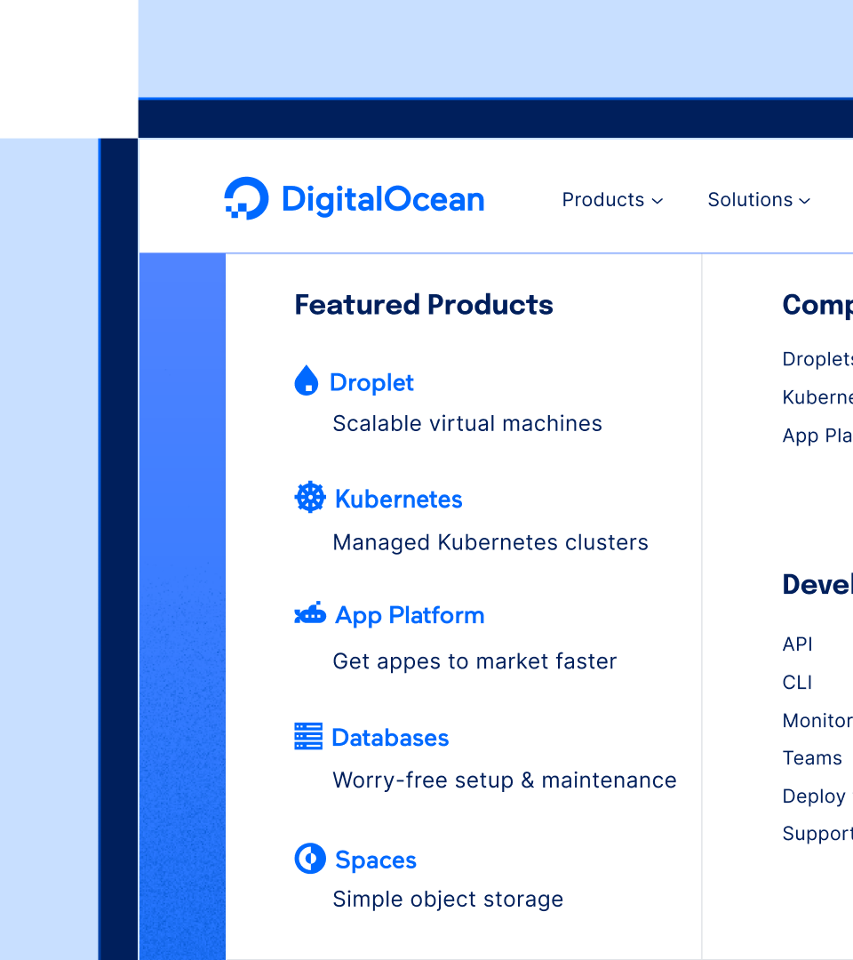Click the 'Scalable virtual machines' description
Image resolution: width=853 pixels, height=960 pixels.
point(467,424)
